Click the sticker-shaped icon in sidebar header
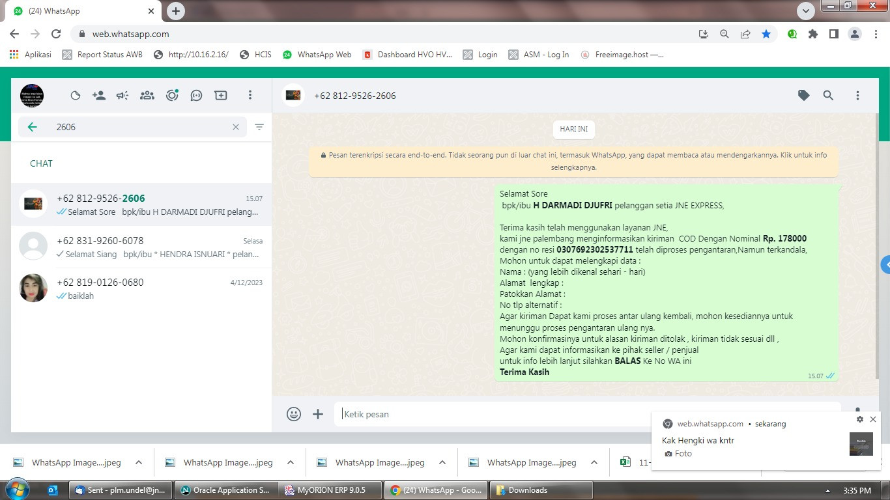The height and width of the screenshot is (500, 890). pos(76,96)
